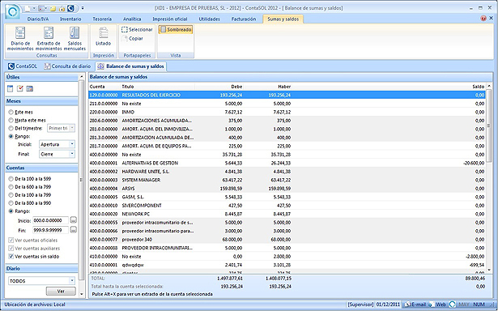This screenshot has height=311, width=498.
Task: Select De la 100 a la 599 accounts
Action: coord(11,179)
